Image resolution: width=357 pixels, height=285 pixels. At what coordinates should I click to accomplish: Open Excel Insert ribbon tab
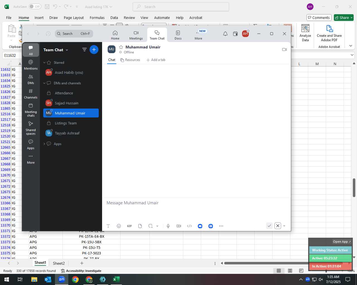pyautogui.click(x=39, y=18)
